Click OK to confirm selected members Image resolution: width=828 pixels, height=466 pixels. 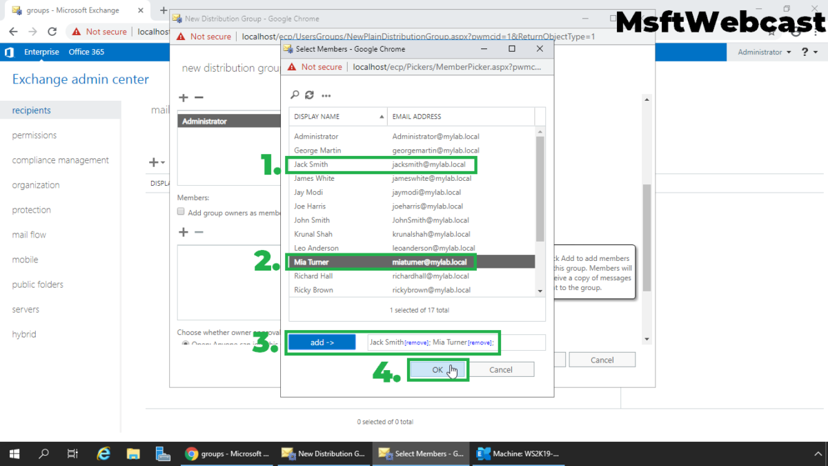pyautogui.click(x=437, y=369)
